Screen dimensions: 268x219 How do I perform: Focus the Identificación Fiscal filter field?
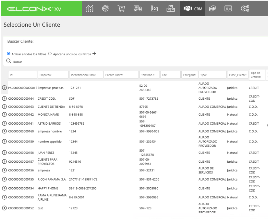point(86,75)
